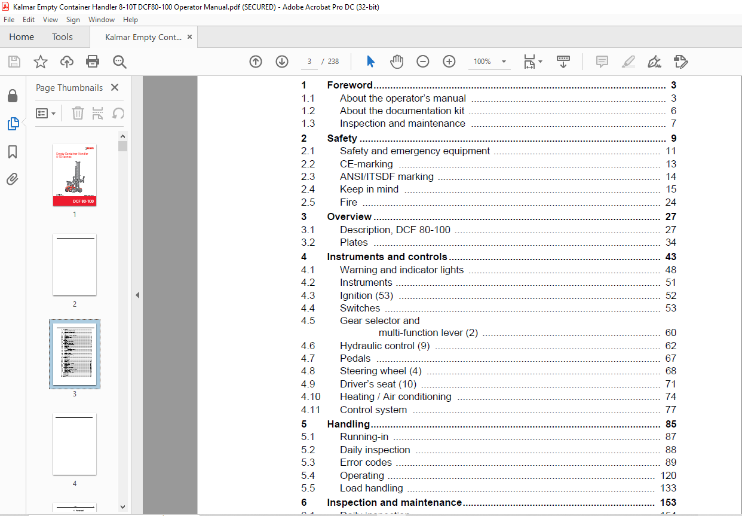Click the Warning and indicator lights entry
The image size is (742, 516).
coord(401,270)
